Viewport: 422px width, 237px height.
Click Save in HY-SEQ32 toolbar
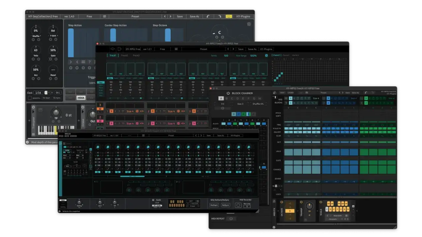coord(209,135)
